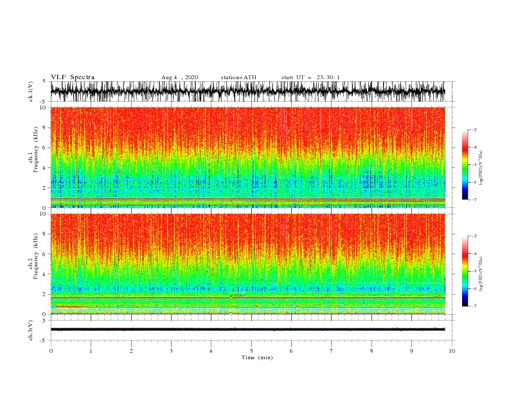The height and width of the screenshot is (394, 509).
Task: Click time axis tick label "8"
Action: tap(371, 351)
